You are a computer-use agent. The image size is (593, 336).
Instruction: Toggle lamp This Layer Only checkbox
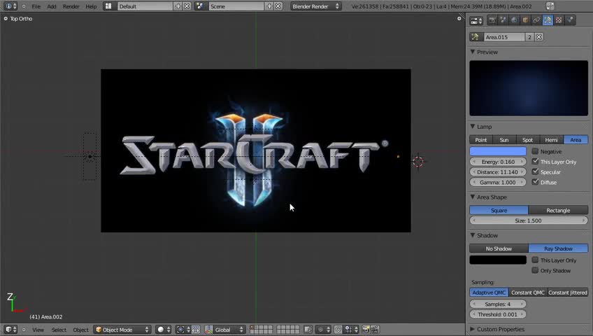[x=535, y=162]
